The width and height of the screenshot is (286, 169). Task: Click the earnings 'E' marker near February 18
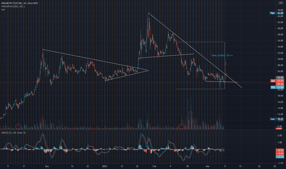pos(181,126)
